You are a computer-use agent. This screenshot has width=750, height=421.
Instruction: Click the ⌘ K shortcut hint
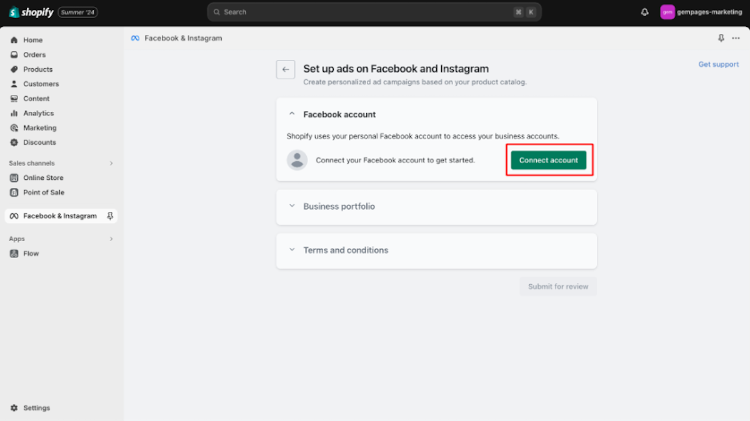524,12
